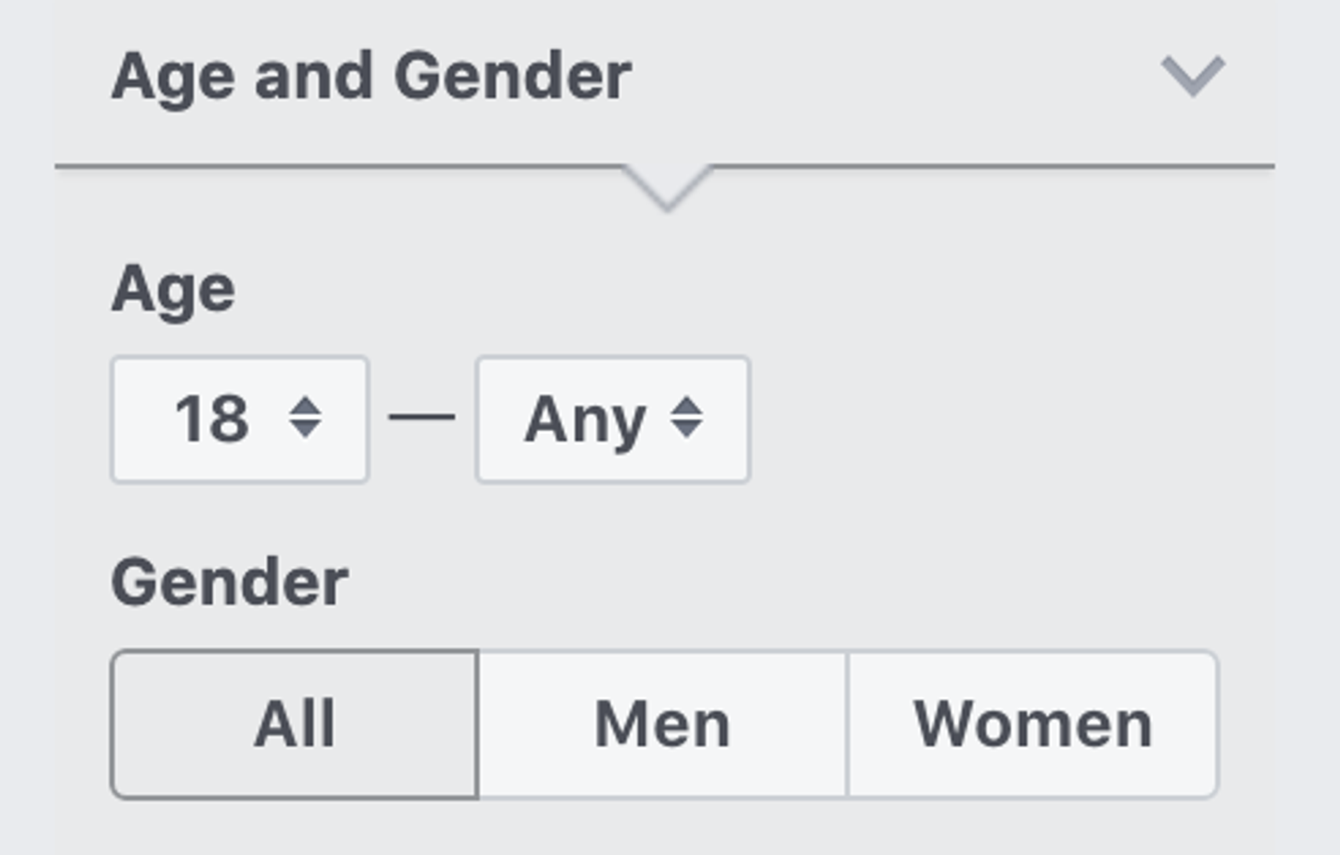Image resolution: width=1340 pixels, height=855 pixels.
Task: Open the maximum age dropdown showing Any
Action: [x=613, y=420]
